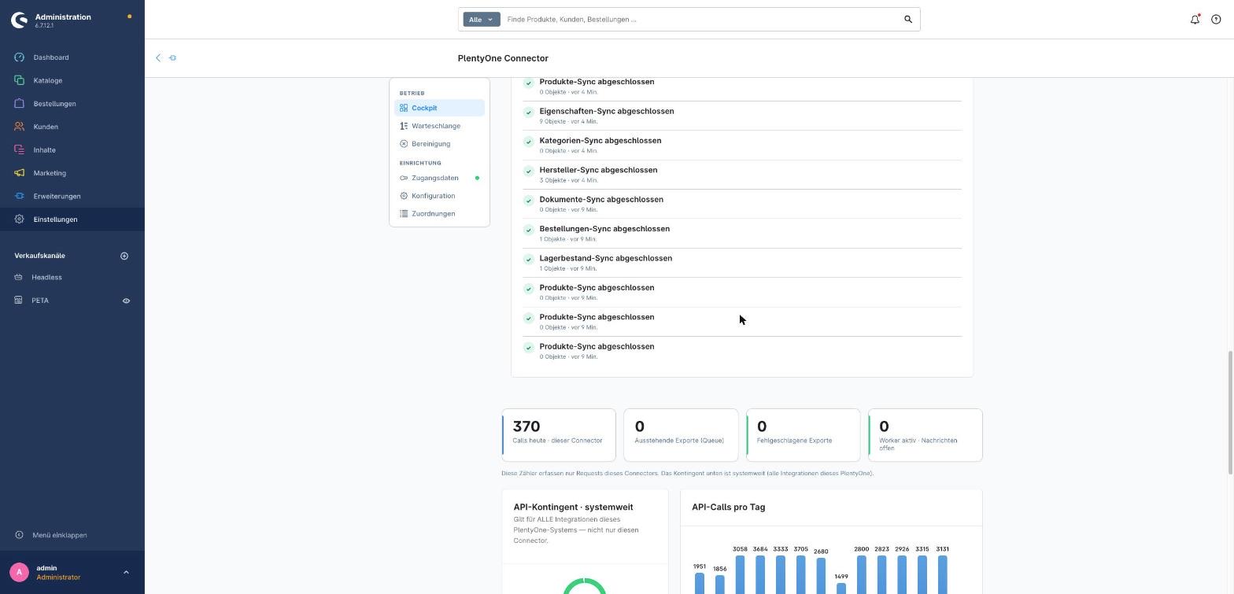Click into the global search field
Image resolution: width=1234 pixels, height=594 pixels.
click(700, 20)
